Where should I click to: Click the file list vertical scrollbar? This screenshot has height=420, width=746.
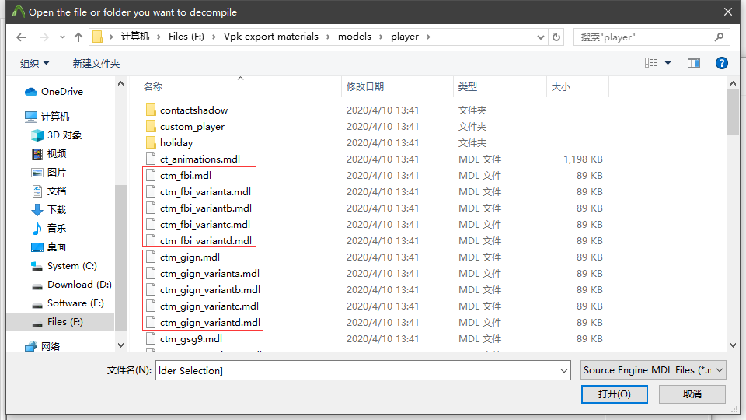click(733, 218)
